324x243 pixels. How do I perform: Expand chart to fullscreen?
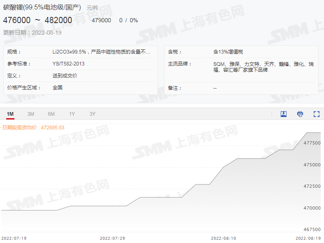coord(316,114)
